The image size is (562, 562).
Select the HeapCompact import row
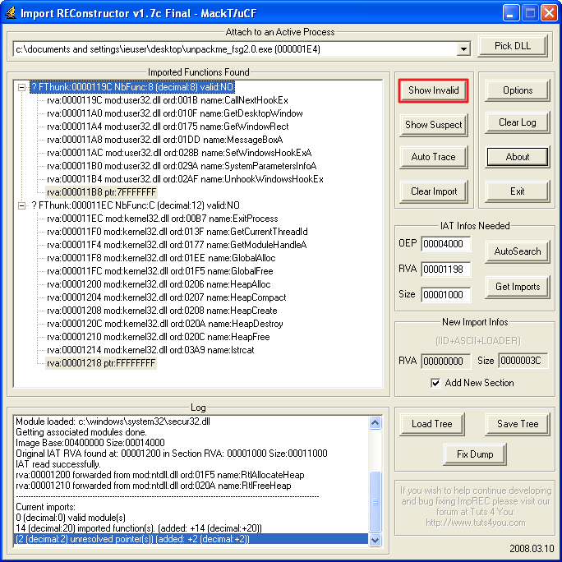click(166, 297)
